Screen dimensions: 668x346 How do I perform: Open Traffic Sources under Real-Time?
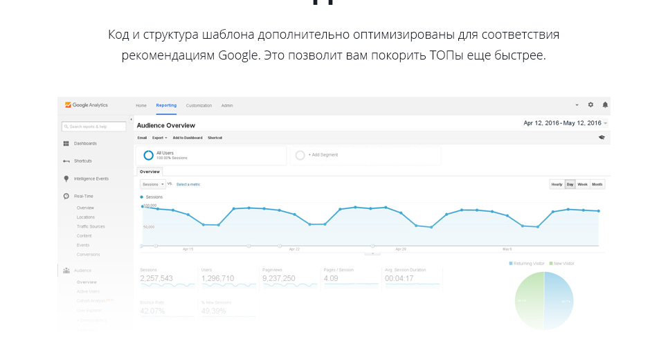point(91,227)
